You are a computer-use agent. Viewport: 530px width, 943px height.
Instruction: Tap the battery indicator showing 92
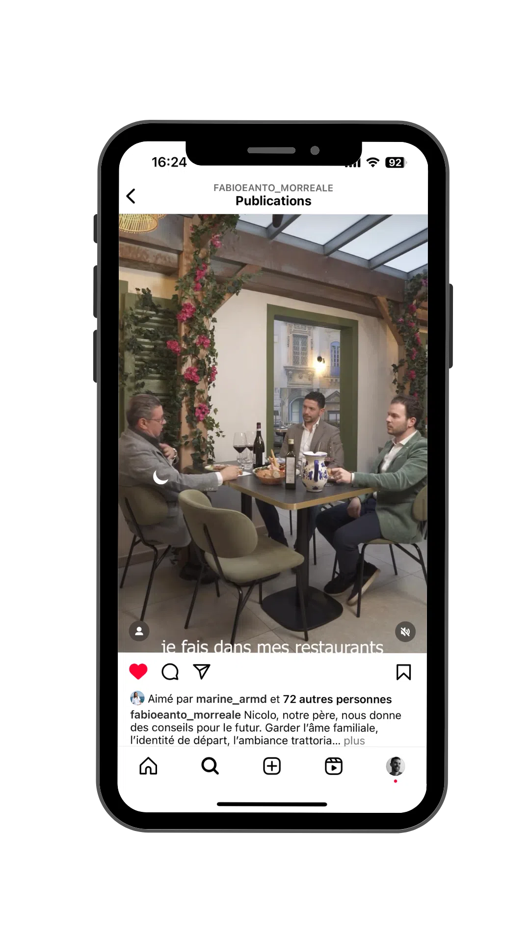[x=396, y=163]
